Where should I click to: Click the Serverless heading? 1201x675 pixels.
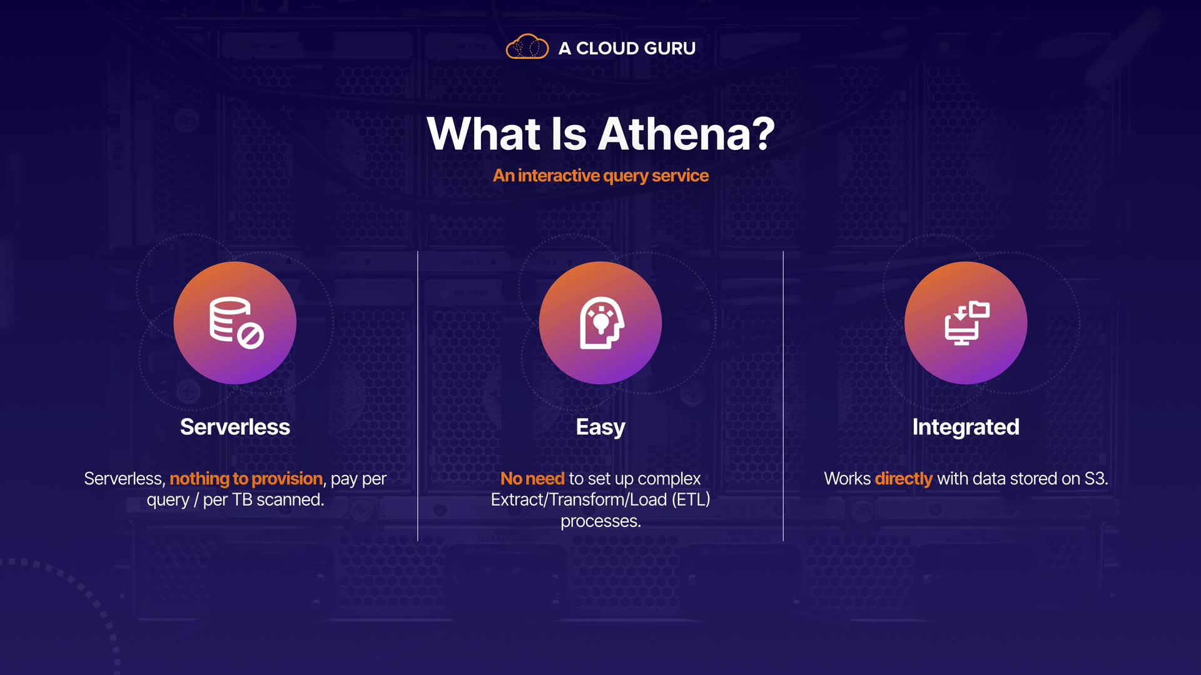tap(235, 427)
